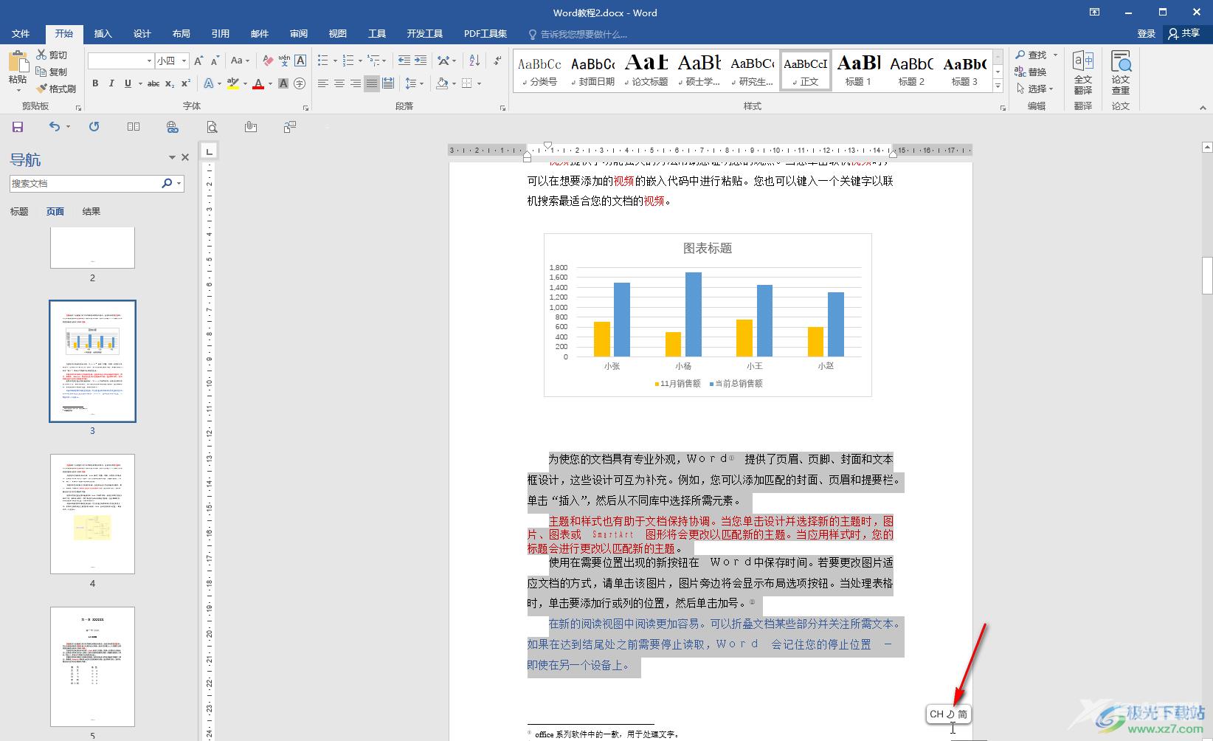Click the Replace (替换) button
1213x741 pixels.
1031,72
